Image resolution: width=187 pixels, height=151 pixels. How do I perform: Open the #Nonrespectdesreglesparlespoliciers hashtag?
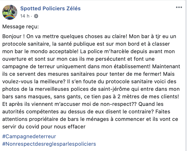pyautogui.click(x=49, y=144)
